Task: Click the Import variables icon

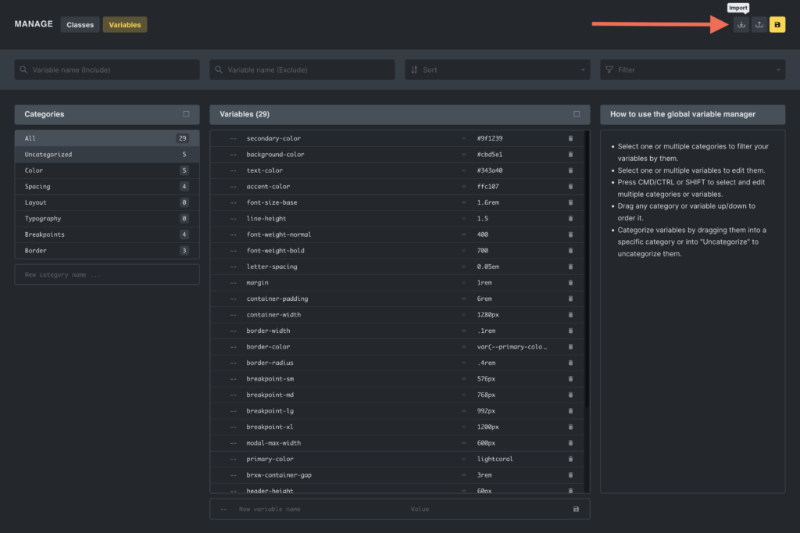Action: 741,24
